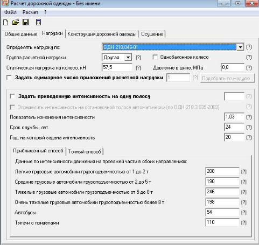
Task: Click Срок службы field with 24
Action: [234, 127]
